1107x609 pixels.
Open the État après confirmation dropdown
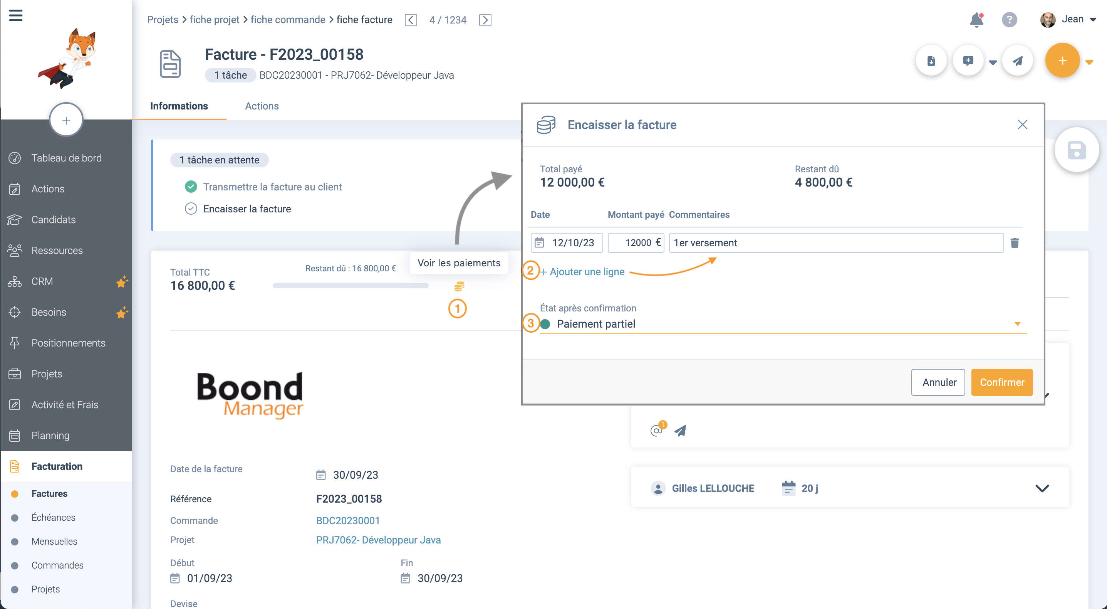[783, 324]
